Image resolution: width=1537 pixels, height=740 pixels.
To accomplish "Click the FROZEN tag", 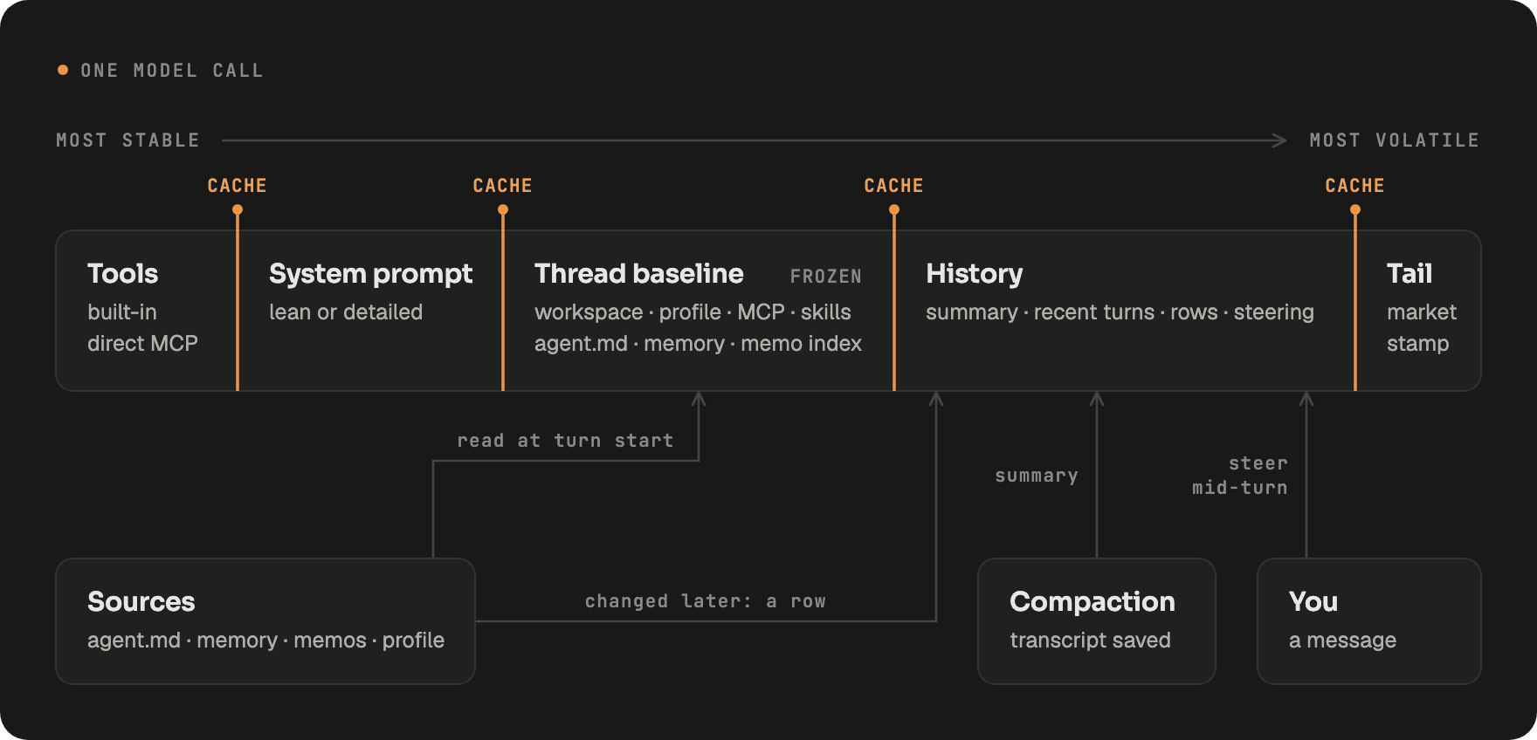I will tap(825, 277).
